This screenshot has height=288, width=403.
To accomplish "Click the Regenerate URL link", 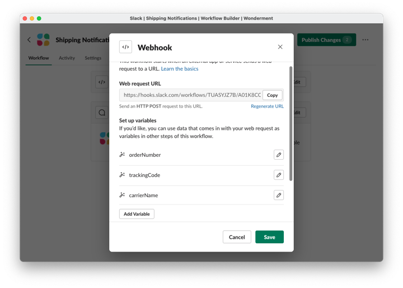I will pyautogui.click(x=267, y=106).
